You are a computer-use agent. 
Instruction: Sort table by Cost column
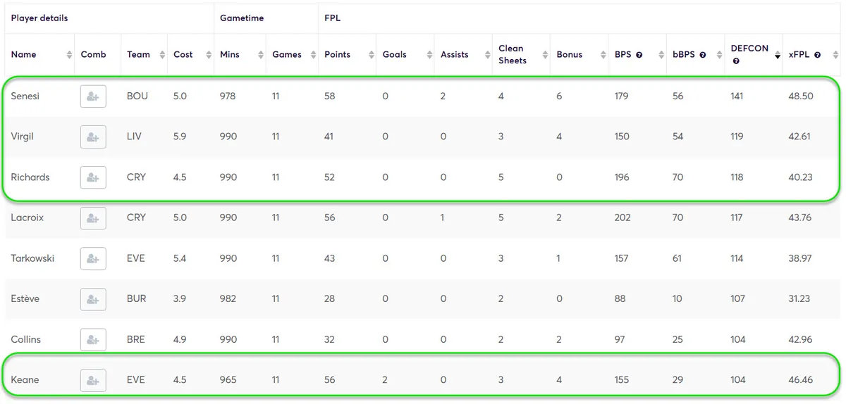[183, 54]
